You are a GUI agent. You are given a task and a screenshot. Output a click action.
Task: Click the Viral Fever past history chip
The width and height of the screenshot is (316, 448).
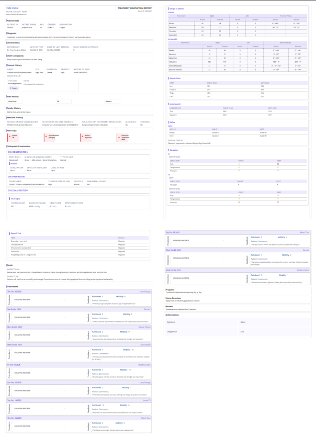pos(15,102)
